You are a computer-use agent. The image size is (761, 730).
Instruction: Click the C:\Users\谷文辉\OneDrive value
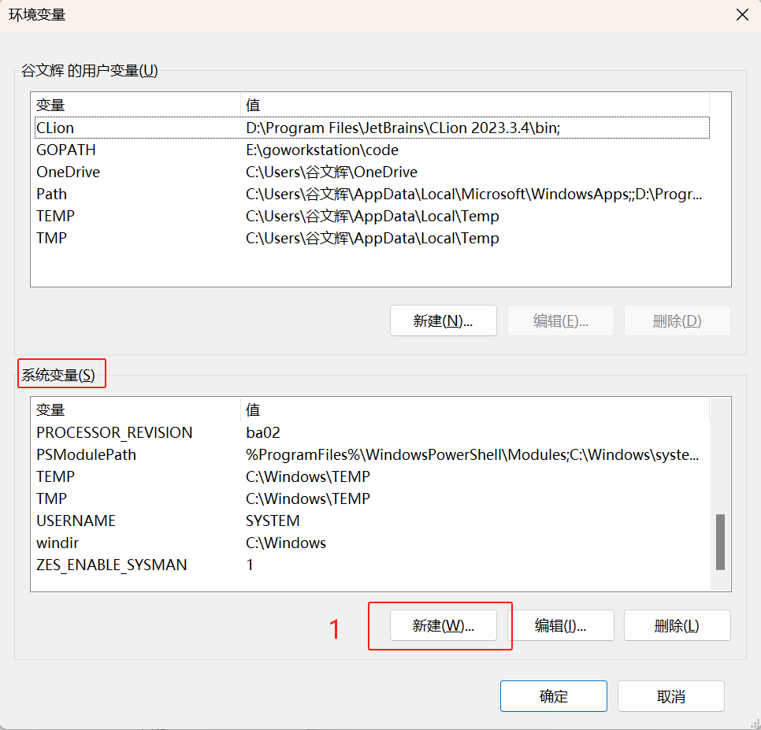pos(332,172)
